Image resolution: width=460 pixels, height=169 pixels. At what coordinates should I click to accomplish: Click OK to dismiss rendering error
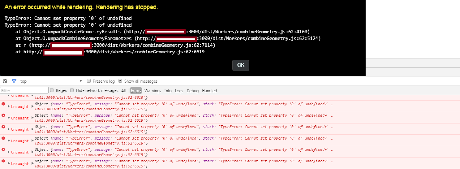(241, 65)
